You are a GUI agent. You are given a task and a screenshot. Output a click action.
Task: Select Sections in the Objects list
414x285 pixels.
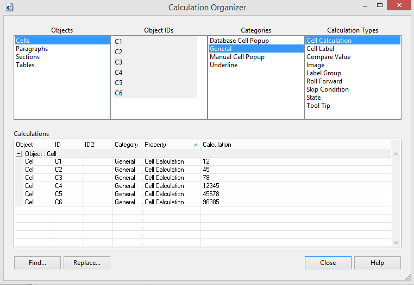coord(28,57)
